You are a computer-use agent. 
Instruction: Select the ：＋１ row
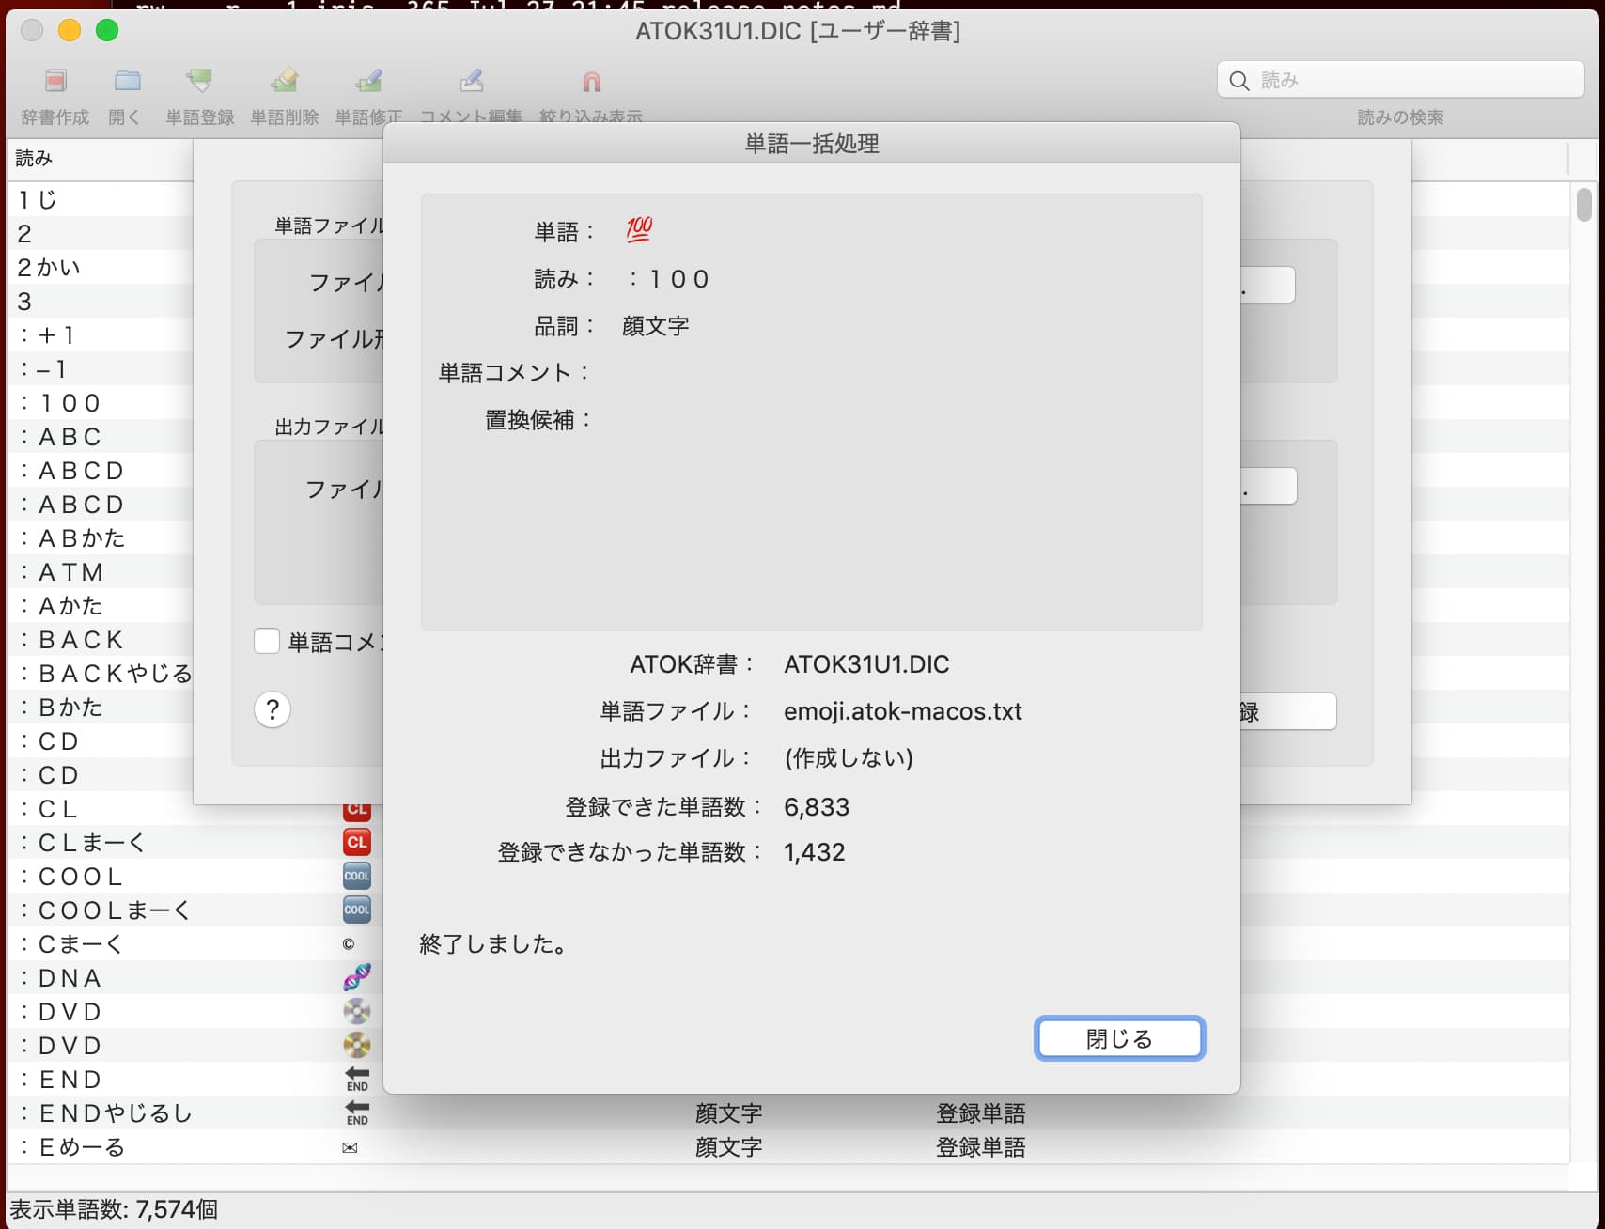(x=100, y=334)
